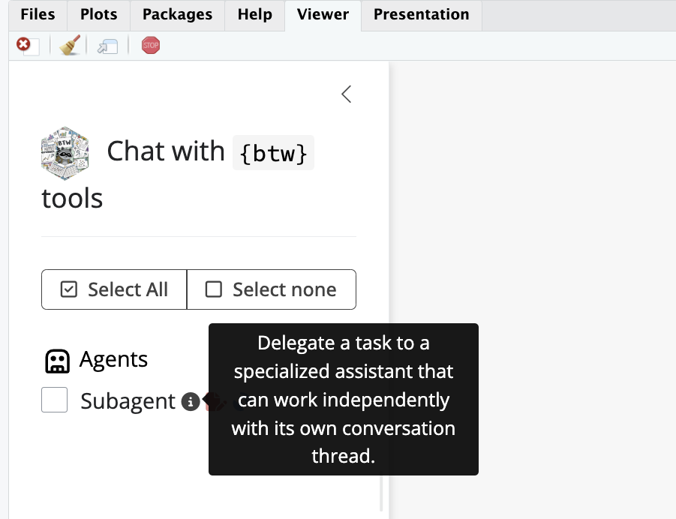The height and width of the screenshot is (519, 676).
Task: Click the Agents robot face icon
Action: 58,361
